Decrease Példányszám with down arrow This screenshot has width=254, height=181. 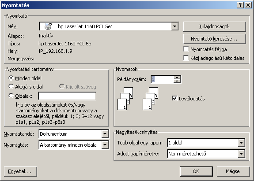click(x=177, y=81)
